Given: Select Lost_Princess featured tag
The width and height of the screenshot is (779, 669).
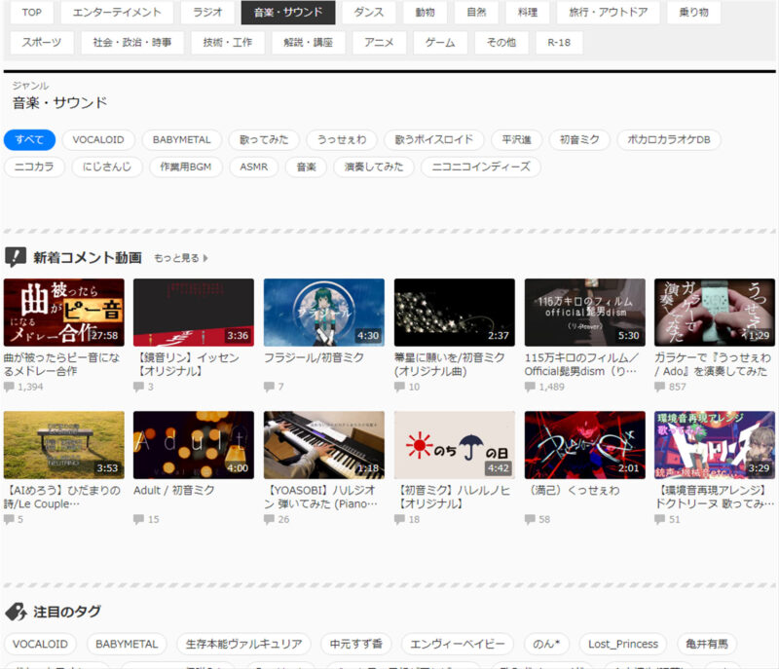Looking at the screenshot, I should tap(623, 644).
